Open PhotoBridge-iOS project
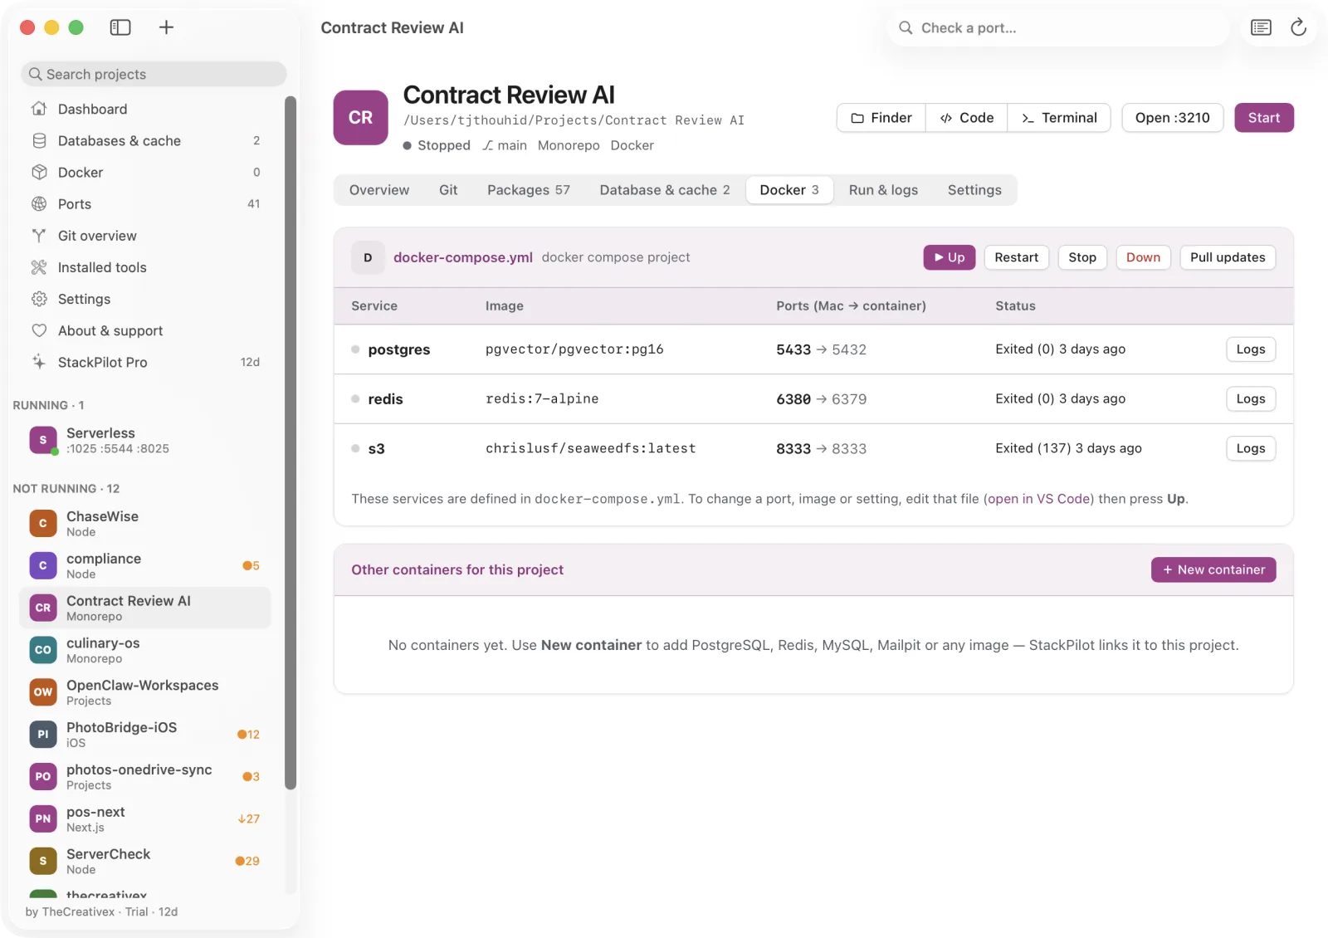The image size is (1328, 938). pyautogui.click(x=145, y=734)
